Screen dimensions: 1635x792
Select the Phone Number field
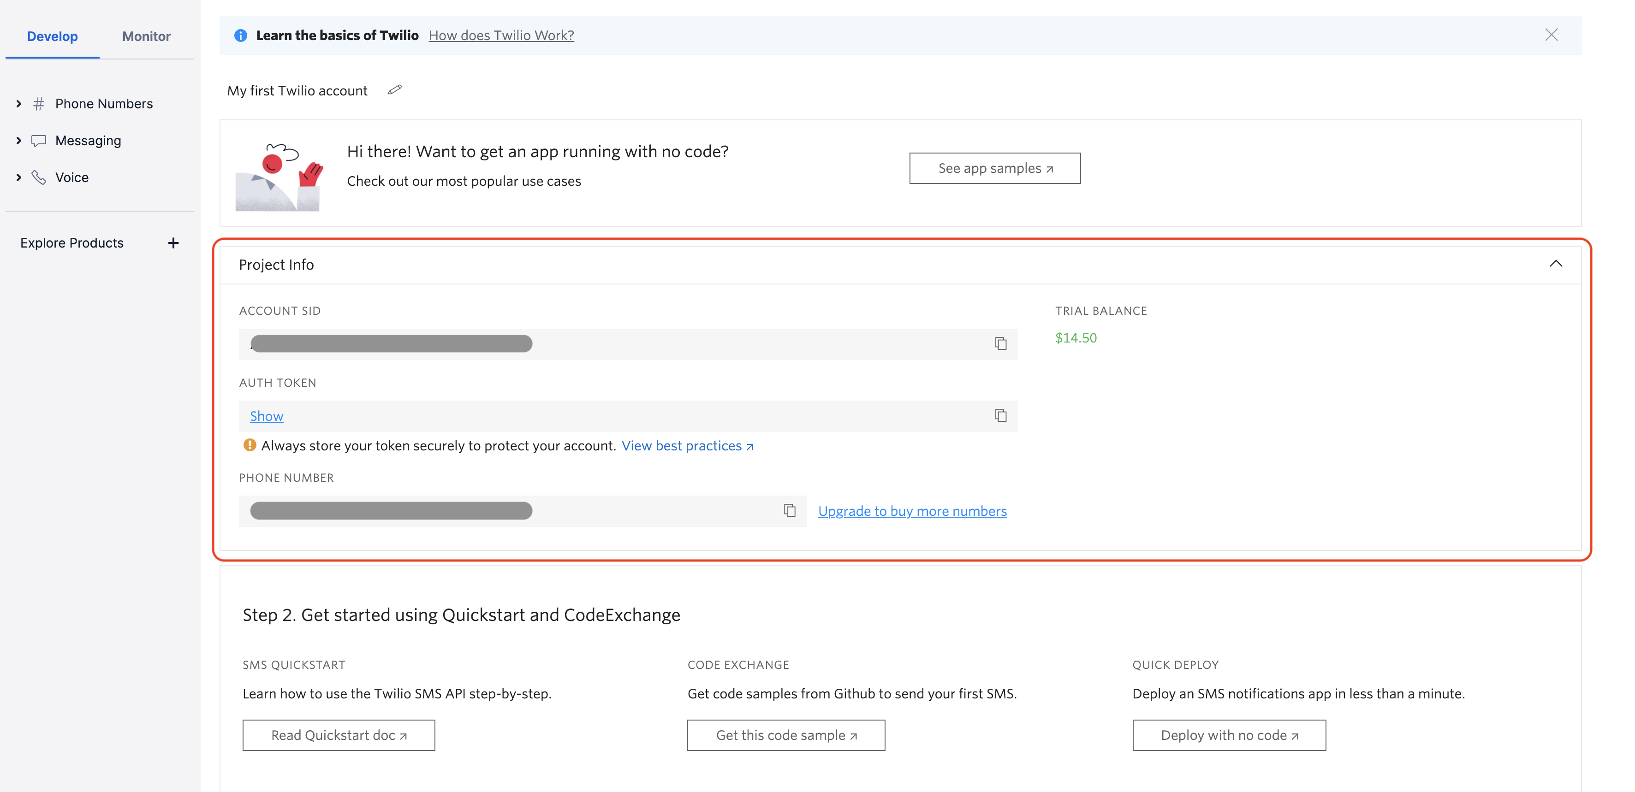point(523,511)
